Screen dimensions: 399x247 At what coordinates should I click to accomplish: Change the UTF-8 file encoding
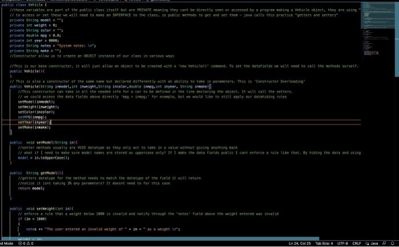[x=343, y=243]
